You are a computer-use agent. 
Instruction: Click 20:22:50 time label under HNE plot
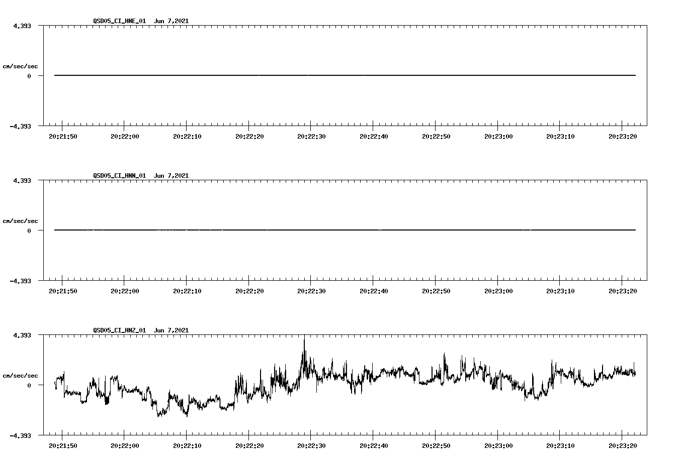click(436, 136)
